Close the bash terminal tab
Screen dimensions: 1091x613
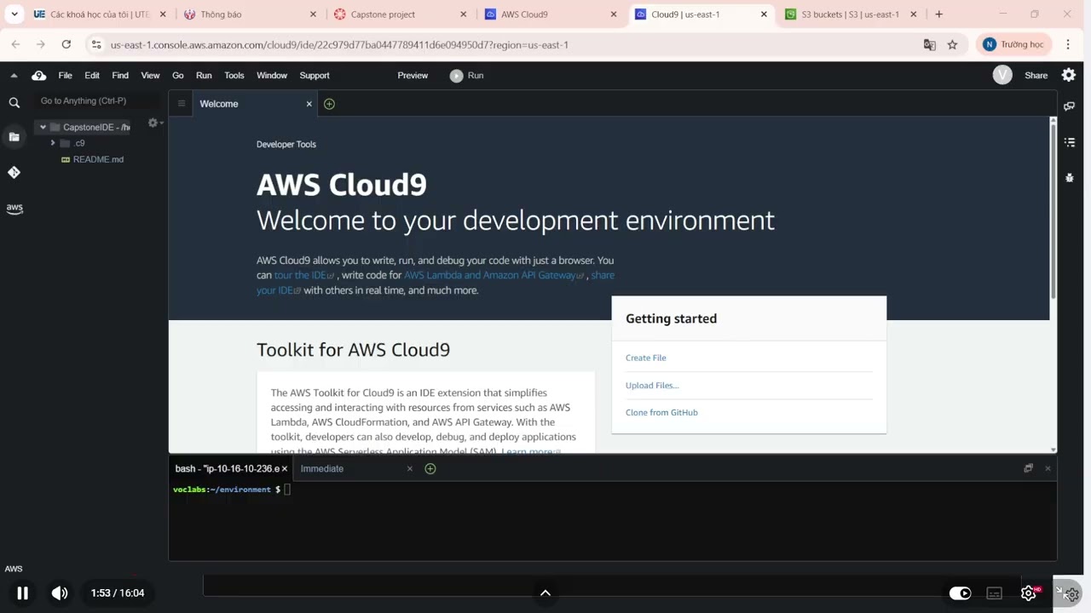click(284, 468)
